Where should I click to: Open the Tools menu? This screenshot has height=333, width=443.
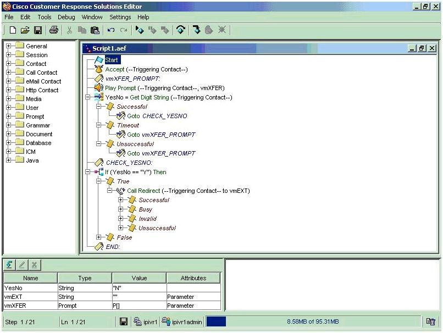pyautogui.click(x=45, y=17)
